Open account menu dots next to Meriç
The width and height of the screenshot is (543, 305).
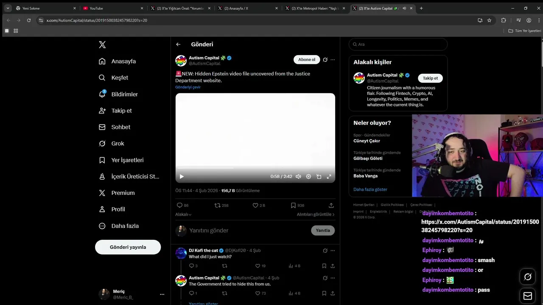coord(162,294)
